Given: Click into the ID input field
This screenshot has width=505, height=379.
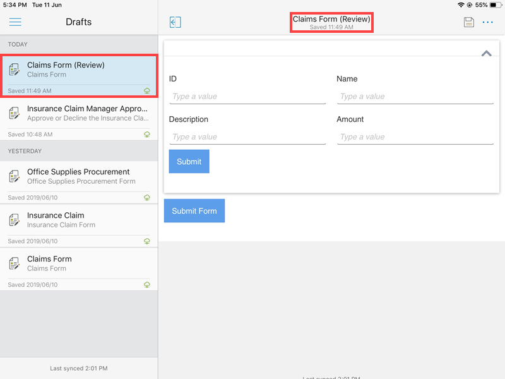Looking at the screenshot, I should coord(247,97).
